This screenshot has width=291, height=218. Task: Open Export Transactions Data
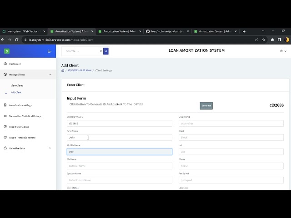[x=22, y=138]
